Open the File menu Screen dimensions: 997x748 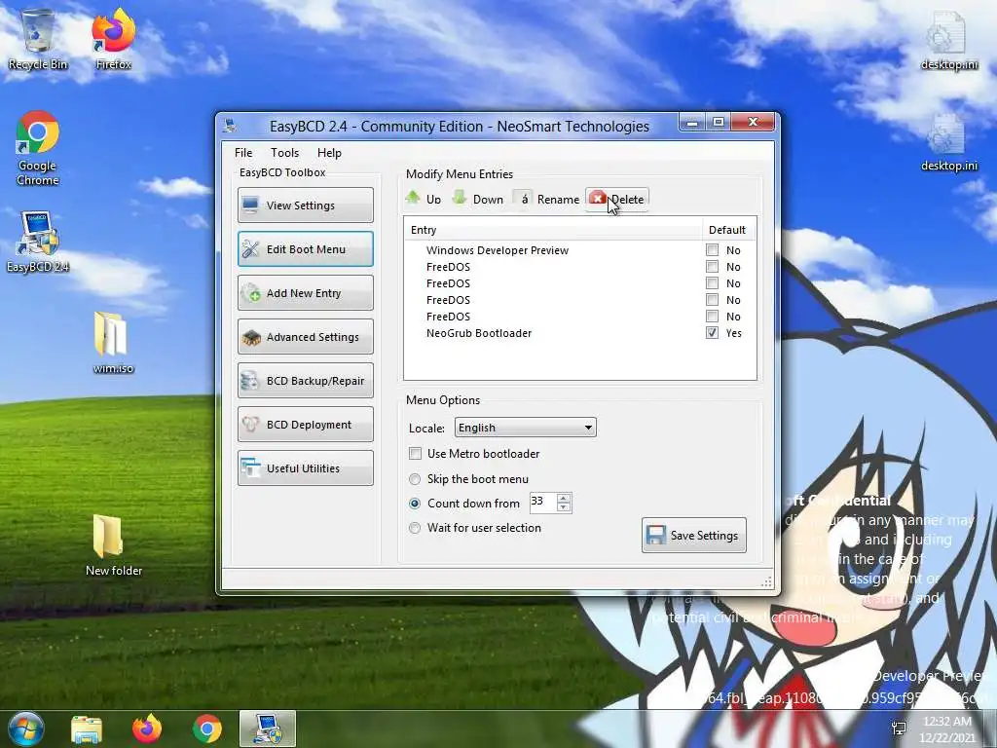pos(242,153)
